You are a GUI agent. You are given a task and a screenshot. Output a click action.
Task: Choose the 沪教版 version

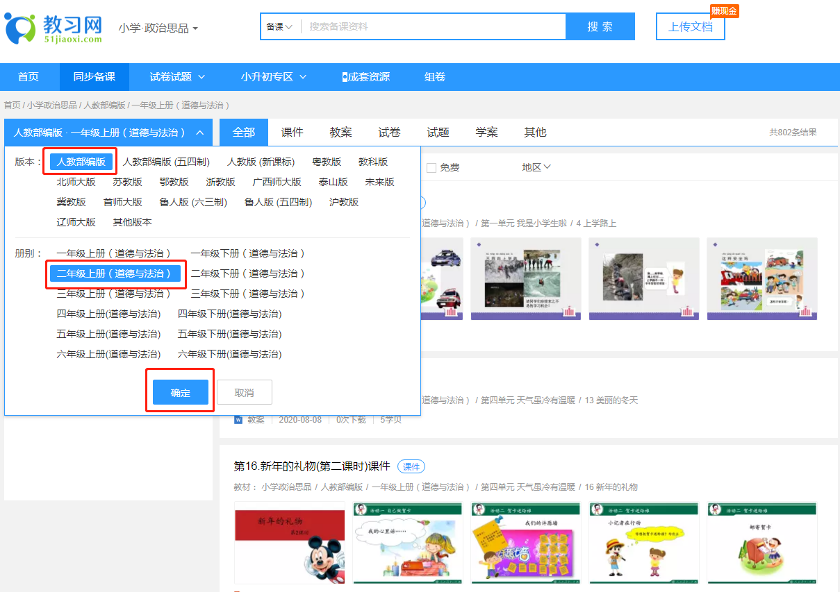coord(344,202)
